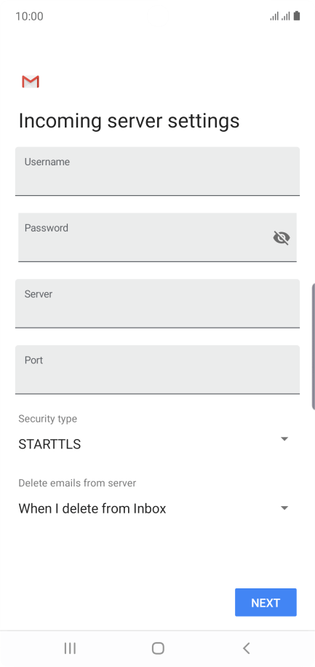This screenshot has width=315, height=667.
Task: Tap the battery status icon
Action: (297, 16)
